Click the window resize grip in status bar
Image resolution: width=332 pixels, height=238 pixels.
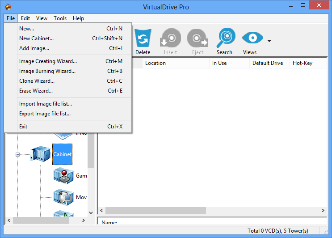pos(326,232)
